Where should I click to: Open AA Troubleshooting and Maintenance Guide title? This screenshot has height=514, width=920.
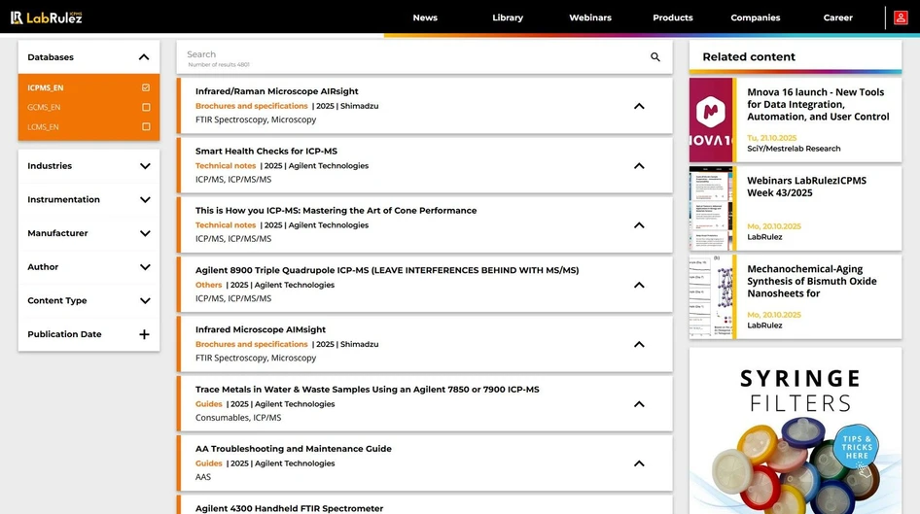[x=294, y=449]
